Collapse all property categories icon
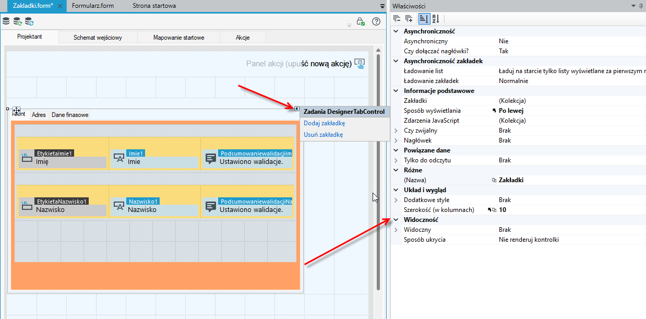 click(x=397, y=19)
